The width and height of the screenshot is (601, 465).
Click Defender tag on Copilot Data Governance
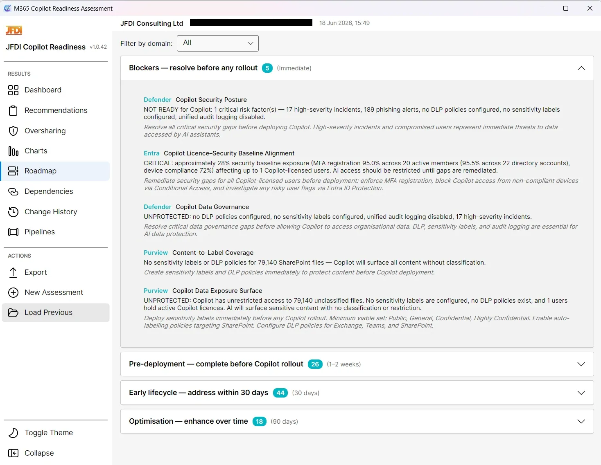point(158,207)
